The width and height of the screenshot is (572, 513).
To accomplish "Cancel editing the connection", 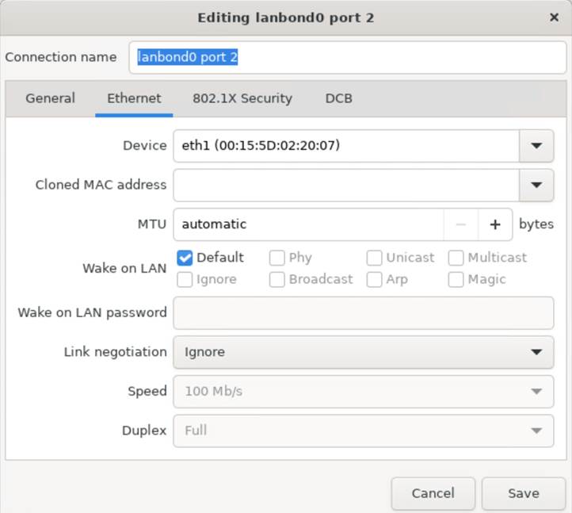I will coord(433,493).
